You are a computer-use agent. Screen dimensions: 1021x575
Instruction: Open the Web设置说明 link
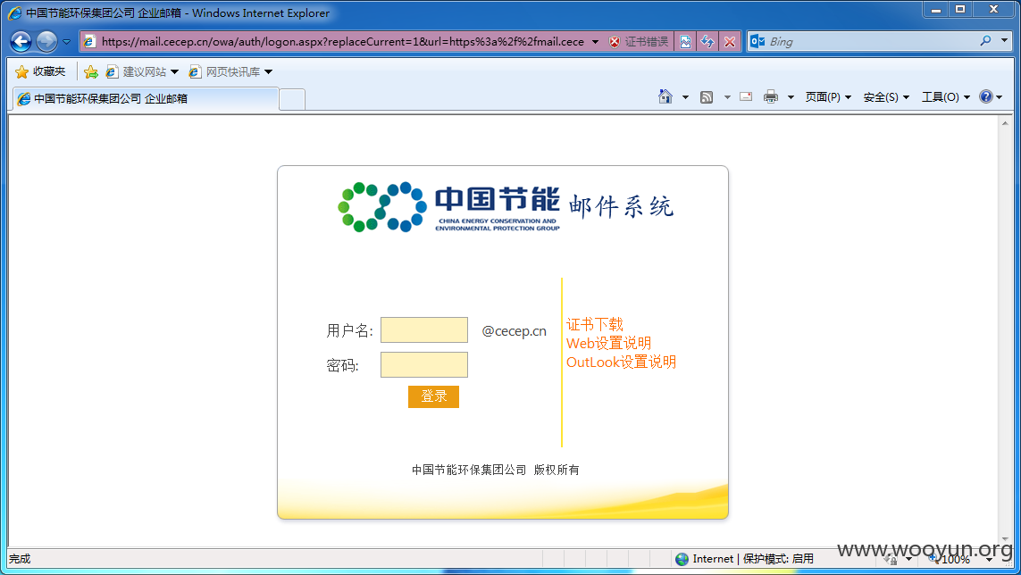click(x=609, y=343)
